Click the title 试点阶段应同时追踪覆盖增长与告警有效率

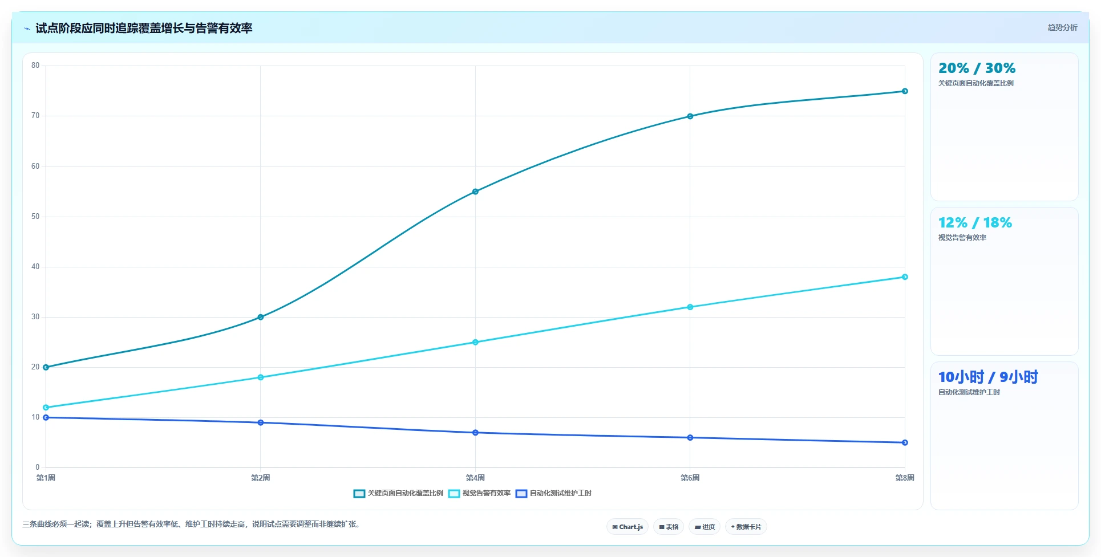tap(144, 28)
